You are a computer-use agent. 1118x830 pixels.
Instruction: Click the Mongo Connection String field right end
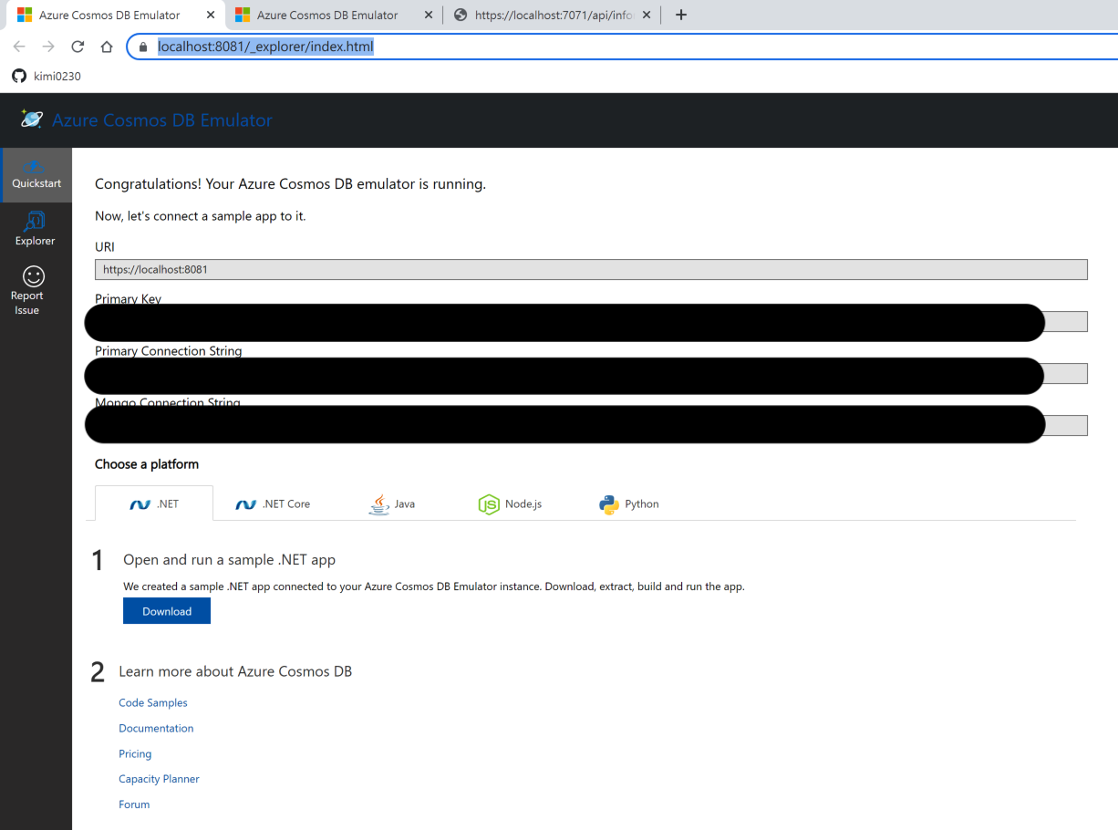[1065, 425]
